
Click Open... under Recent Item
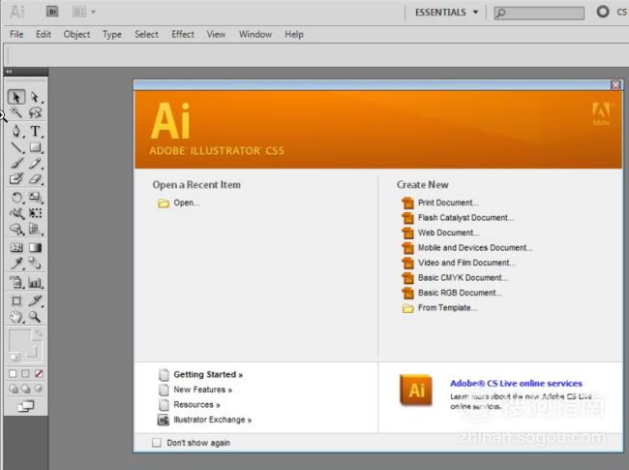point(178,203)
